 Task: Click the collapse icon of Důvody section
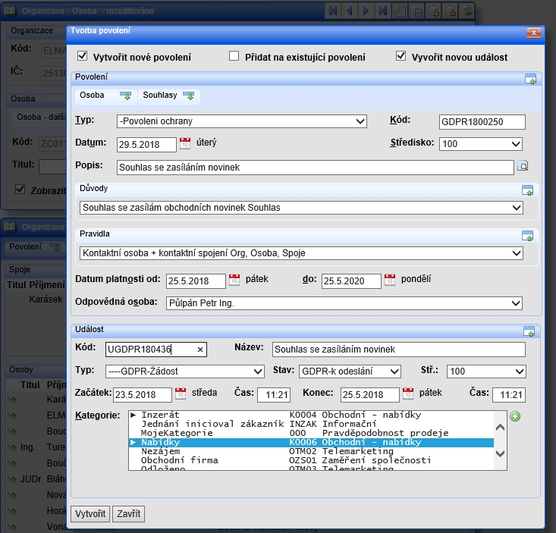(527, 190)
